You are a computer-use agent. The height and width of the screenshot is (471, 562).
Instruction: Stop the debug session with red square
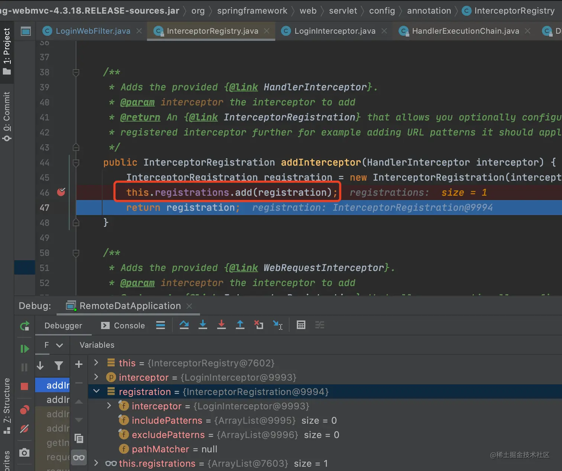[x=25, y=387]
